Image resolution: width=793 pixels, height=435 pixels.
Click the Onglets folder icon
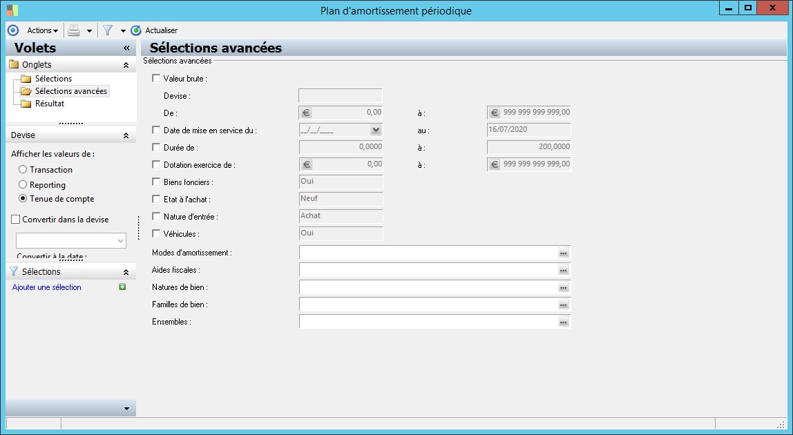[14, 64]
